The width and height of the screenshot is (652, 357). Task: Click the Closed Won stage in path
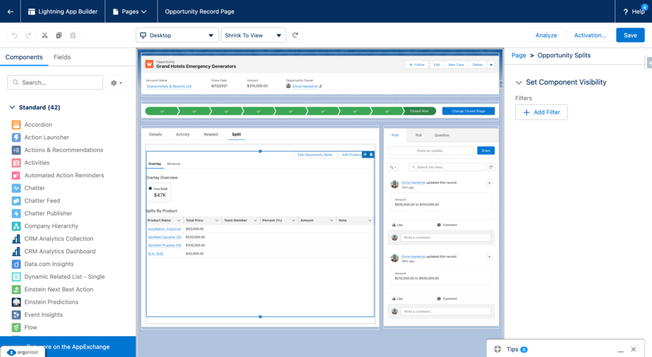pyautogui.click(x=419, y=111)
